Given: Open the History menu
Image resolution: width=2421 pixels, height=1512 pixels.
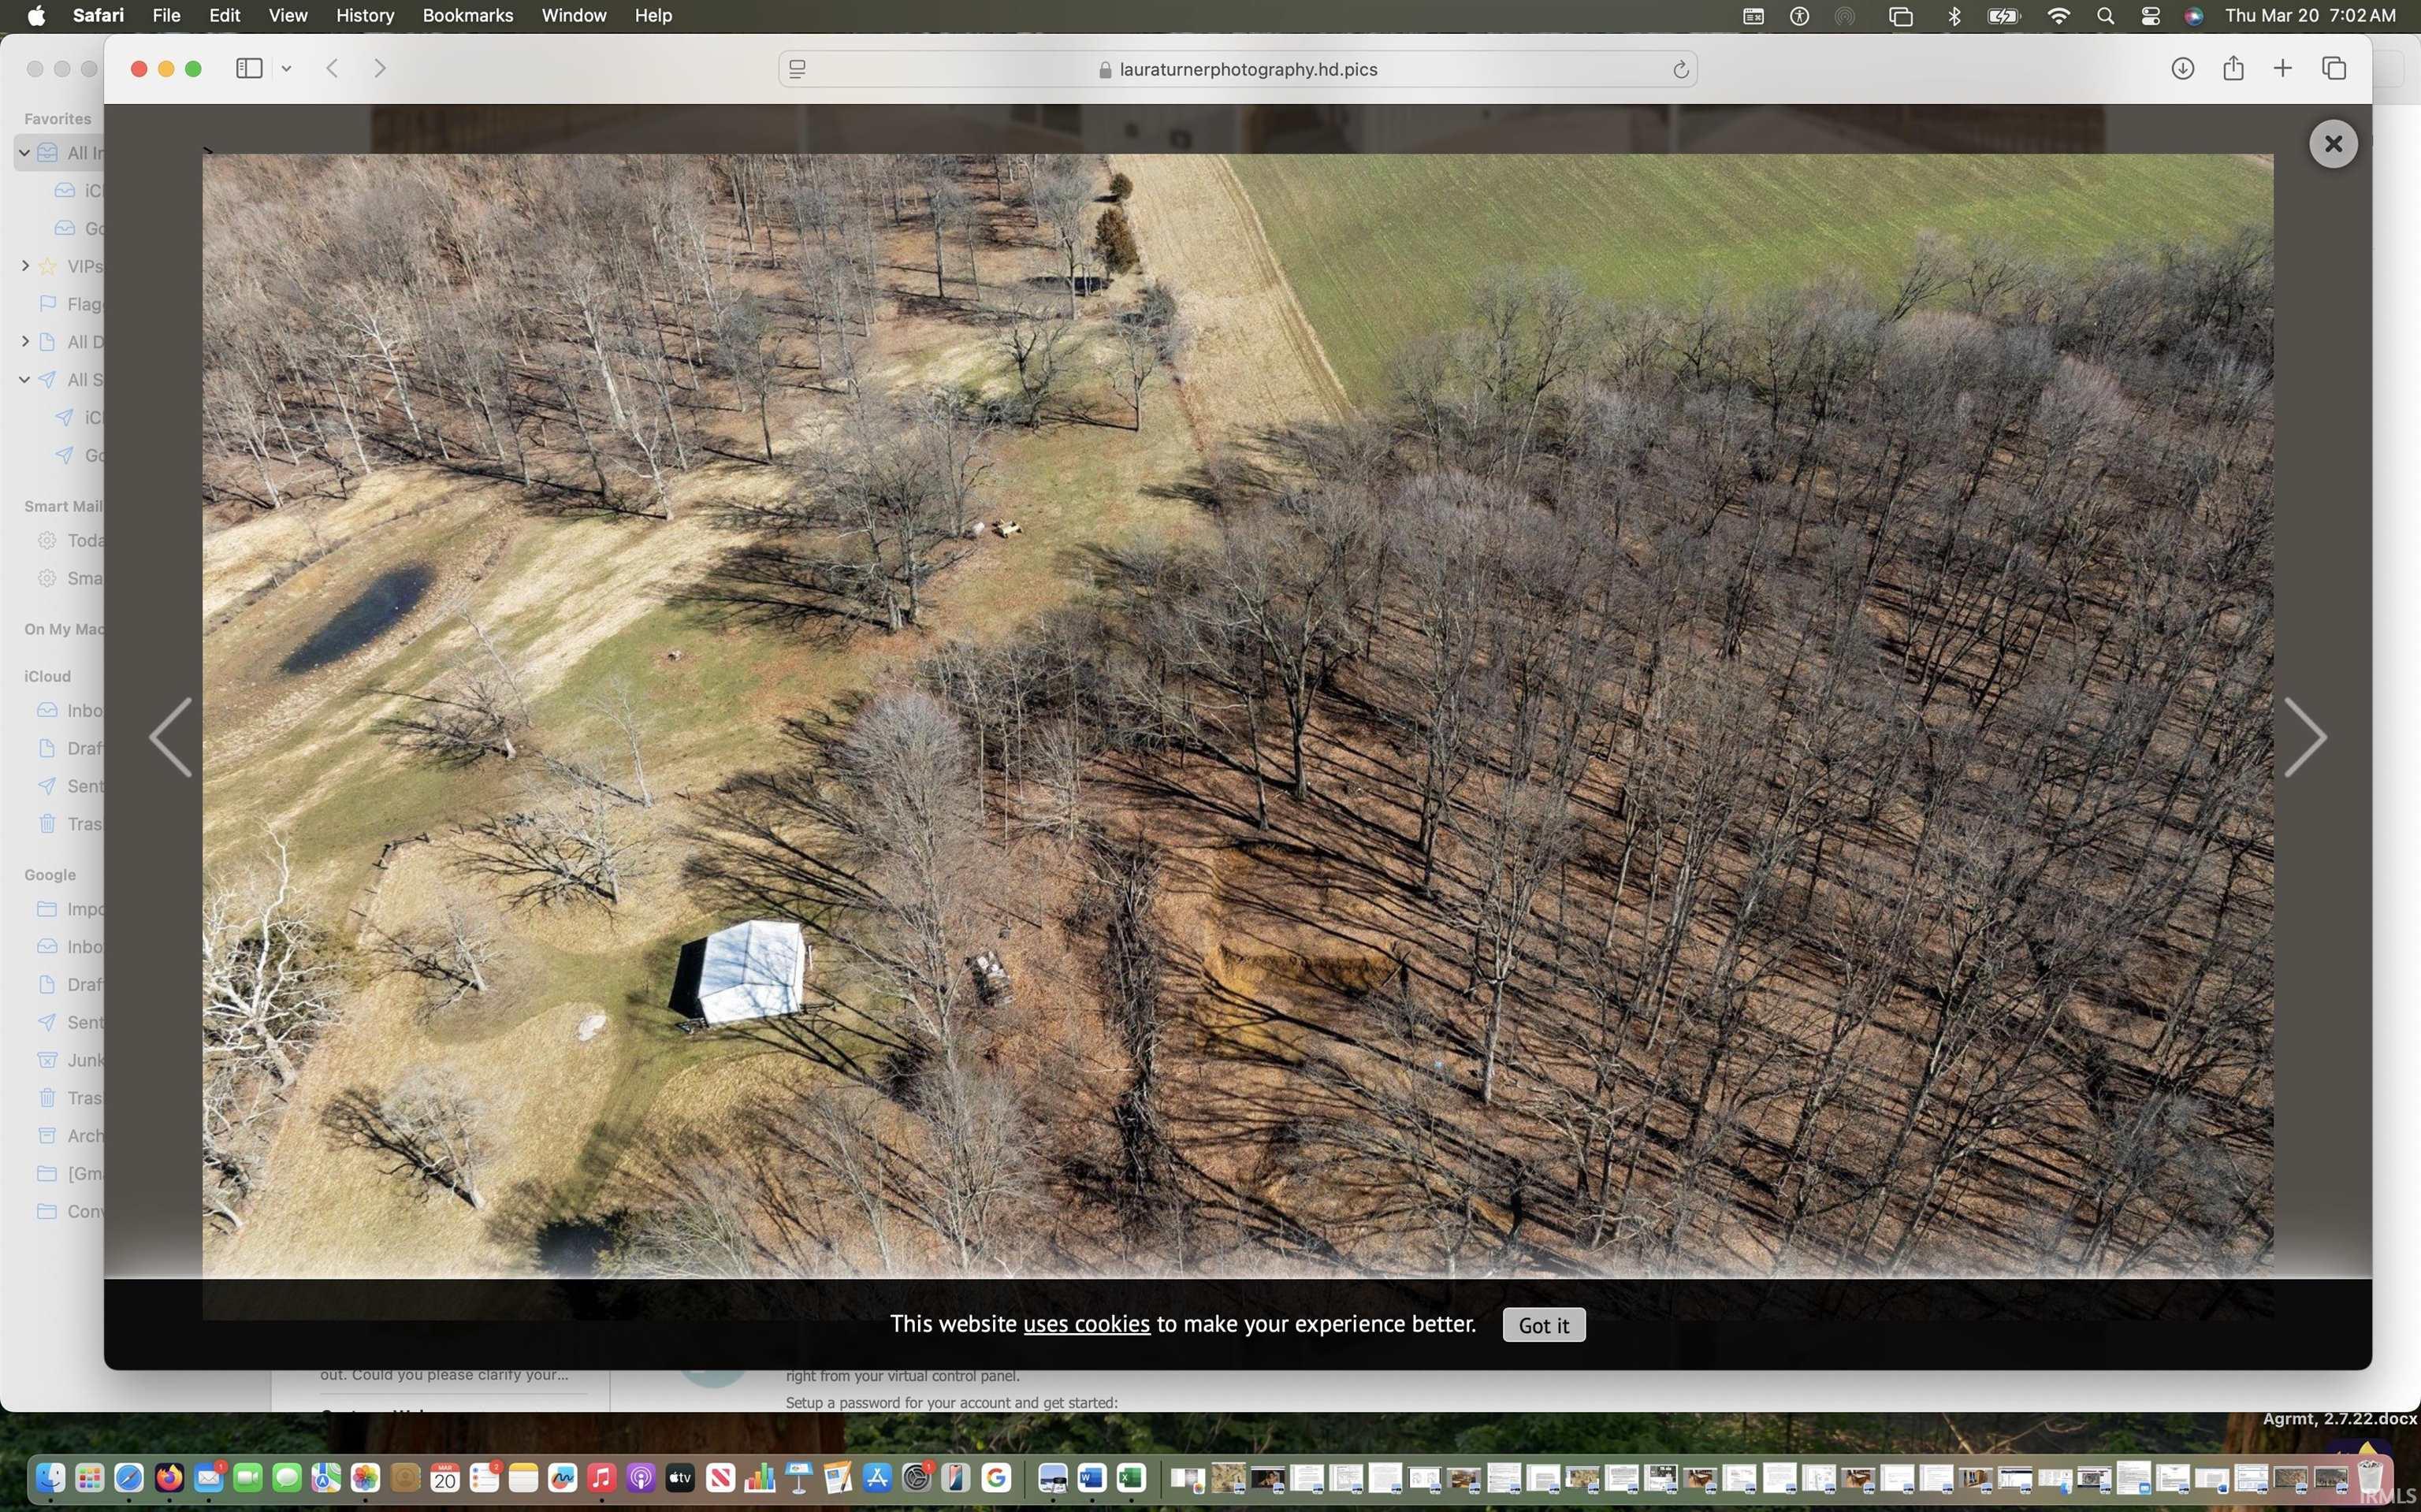Looking at the screenshot, I should (x=364, y=15).
